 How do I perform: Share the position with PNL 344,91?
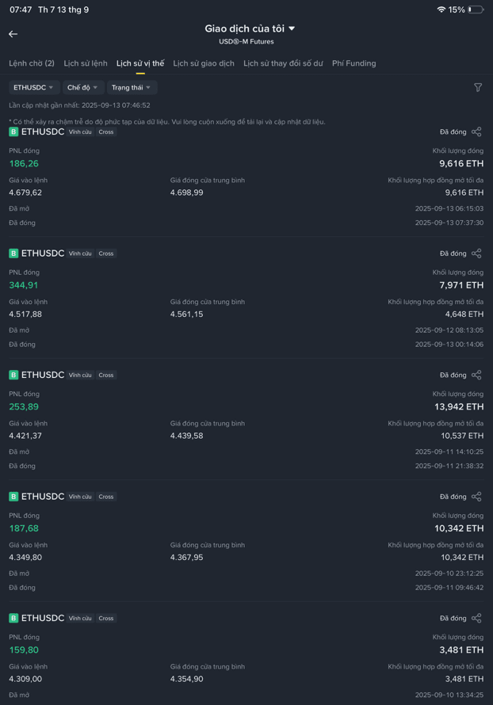pos(476,253)
